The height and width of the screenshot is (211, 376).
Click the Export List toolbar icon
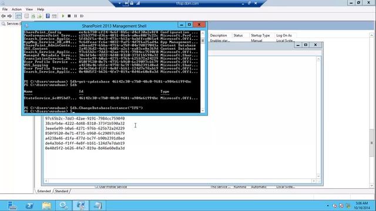click(x=39, y=16)
